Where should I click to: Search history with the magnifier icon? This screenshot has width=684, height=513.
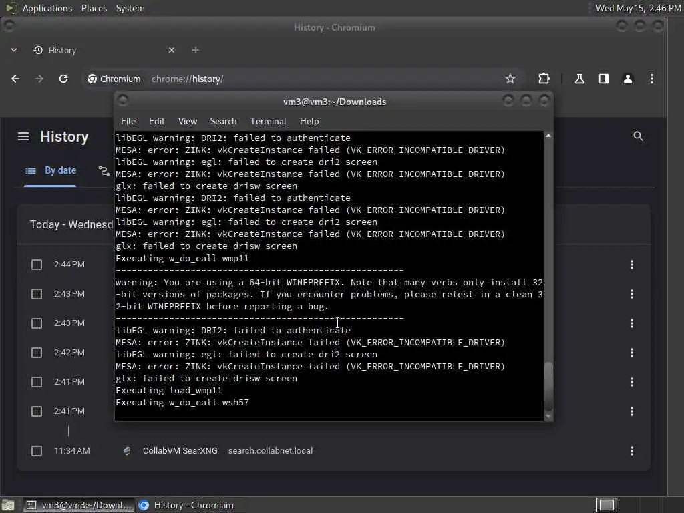pyautogui.click(x=638, y=136)
